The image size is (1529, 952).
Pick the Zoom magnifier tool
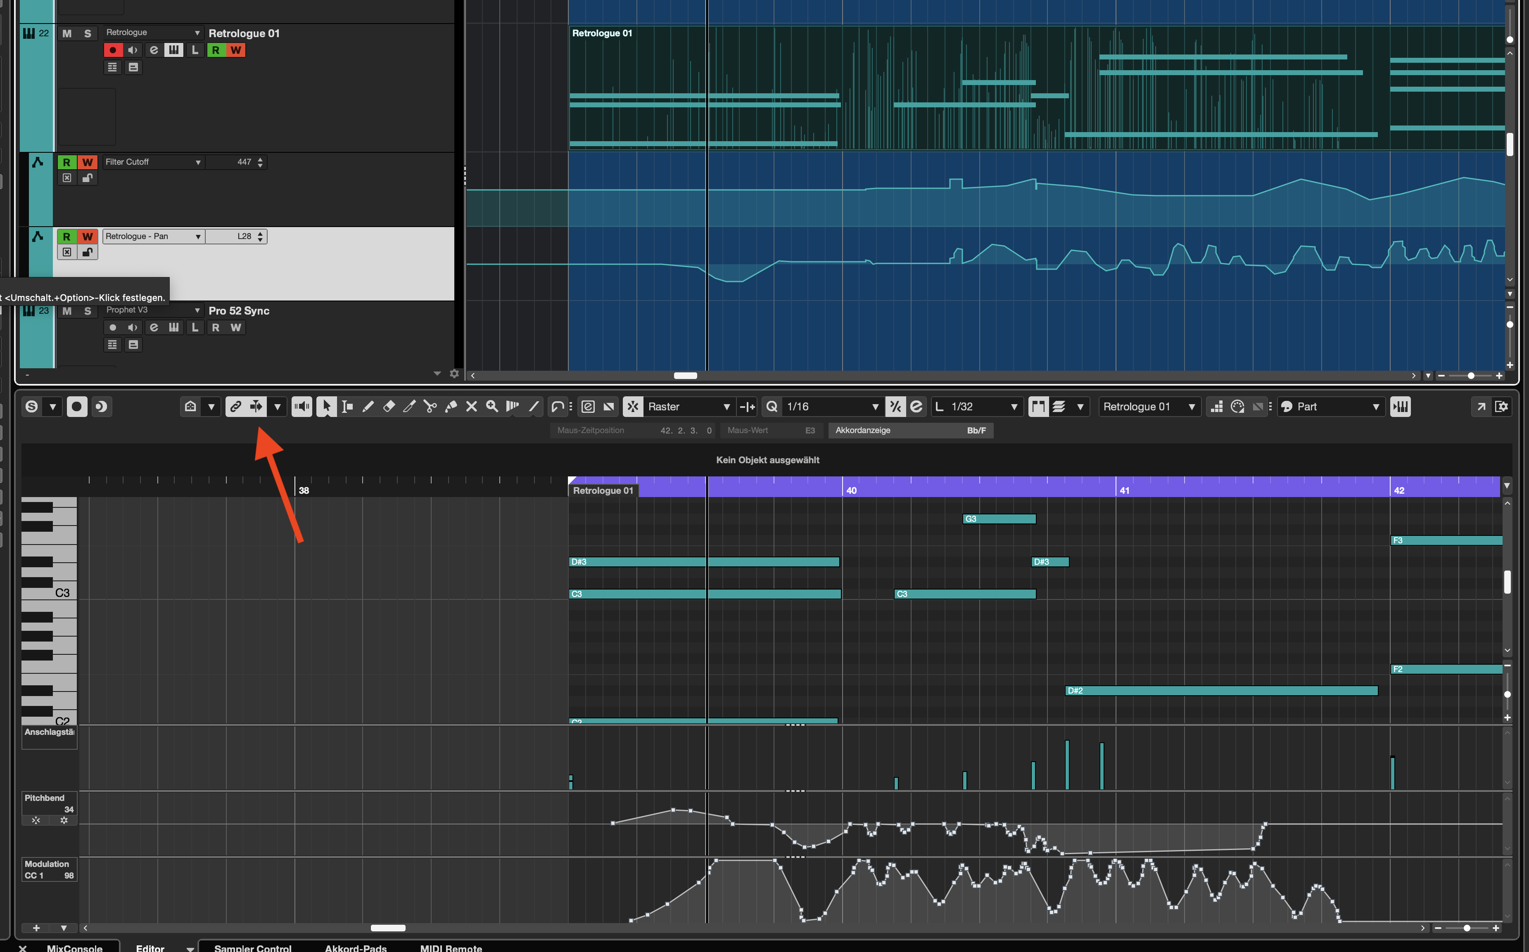click(x=492, y=407)
